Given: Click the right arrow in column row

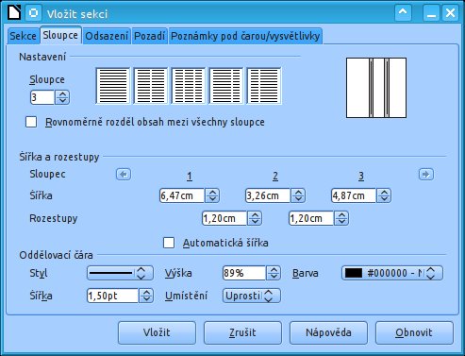Looking at the screenshot, I should pos(426,174).
